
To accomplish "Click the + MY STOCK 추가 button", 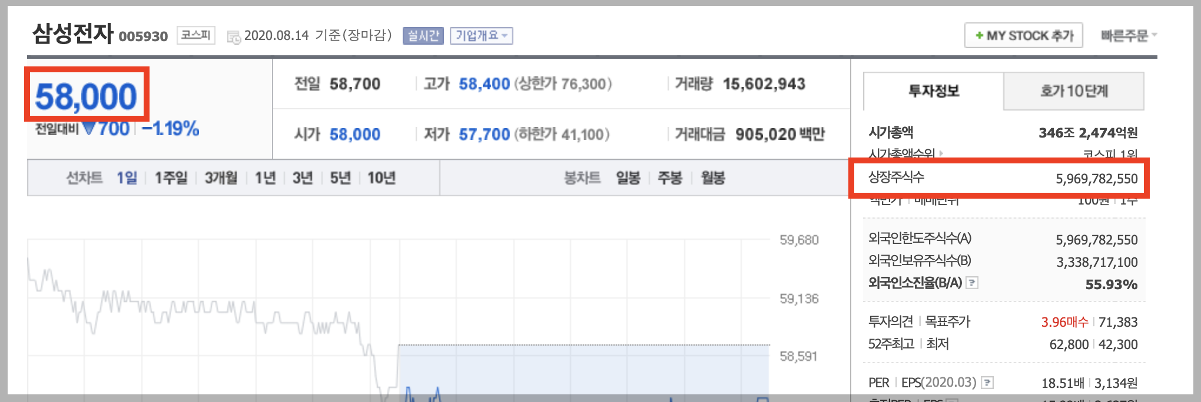I will 1024,36.
